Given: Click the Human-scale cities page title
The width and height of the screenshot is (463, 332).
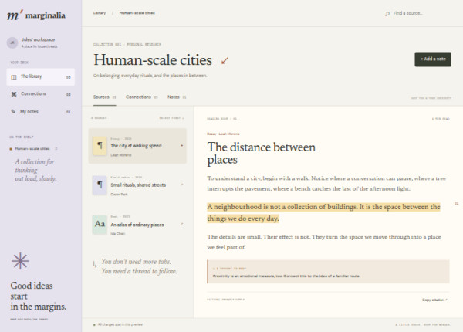Looking at the screenshot, I should pyautogui.click(x=153, y=60).
